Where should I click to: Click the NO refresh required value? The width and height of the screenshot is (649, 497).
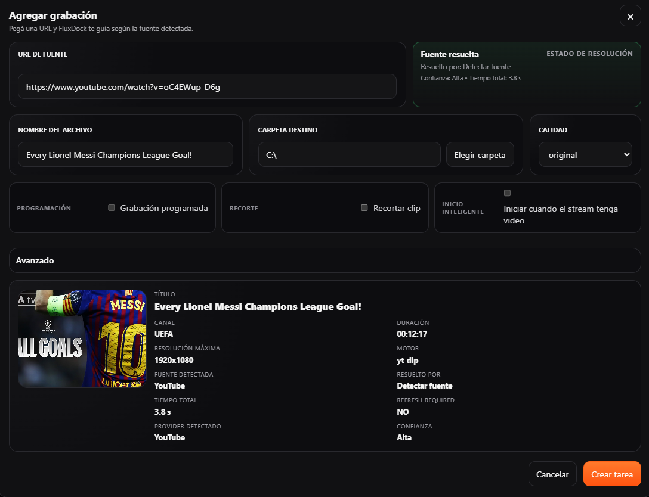pyautogui.click(x=403, y=412)
